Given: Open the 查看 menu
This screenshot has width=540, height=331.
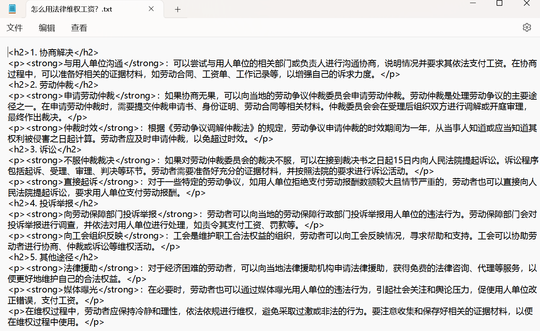Looking at the screenshot, I should pos(79,28).
